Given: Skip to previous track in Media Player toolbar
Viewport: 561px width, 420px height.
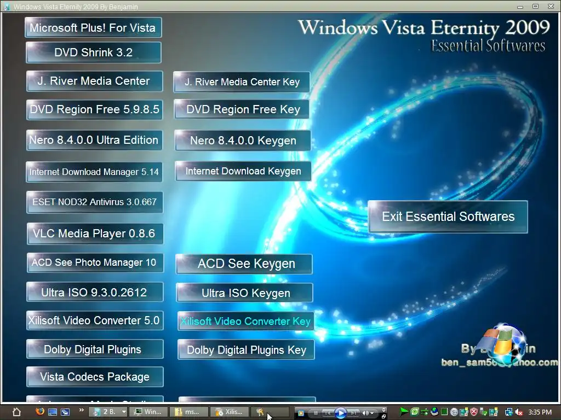Looking at the screenshot, I should click(x=328, y=413).
